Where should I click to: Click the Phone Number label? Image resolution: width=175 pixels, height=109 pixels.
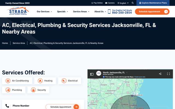(x=21, y=106)
